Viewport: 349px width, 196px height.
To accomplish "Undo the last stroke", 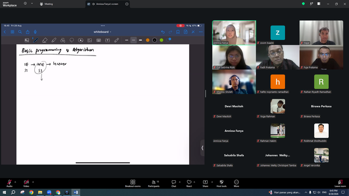I will (x=163, y=32).
